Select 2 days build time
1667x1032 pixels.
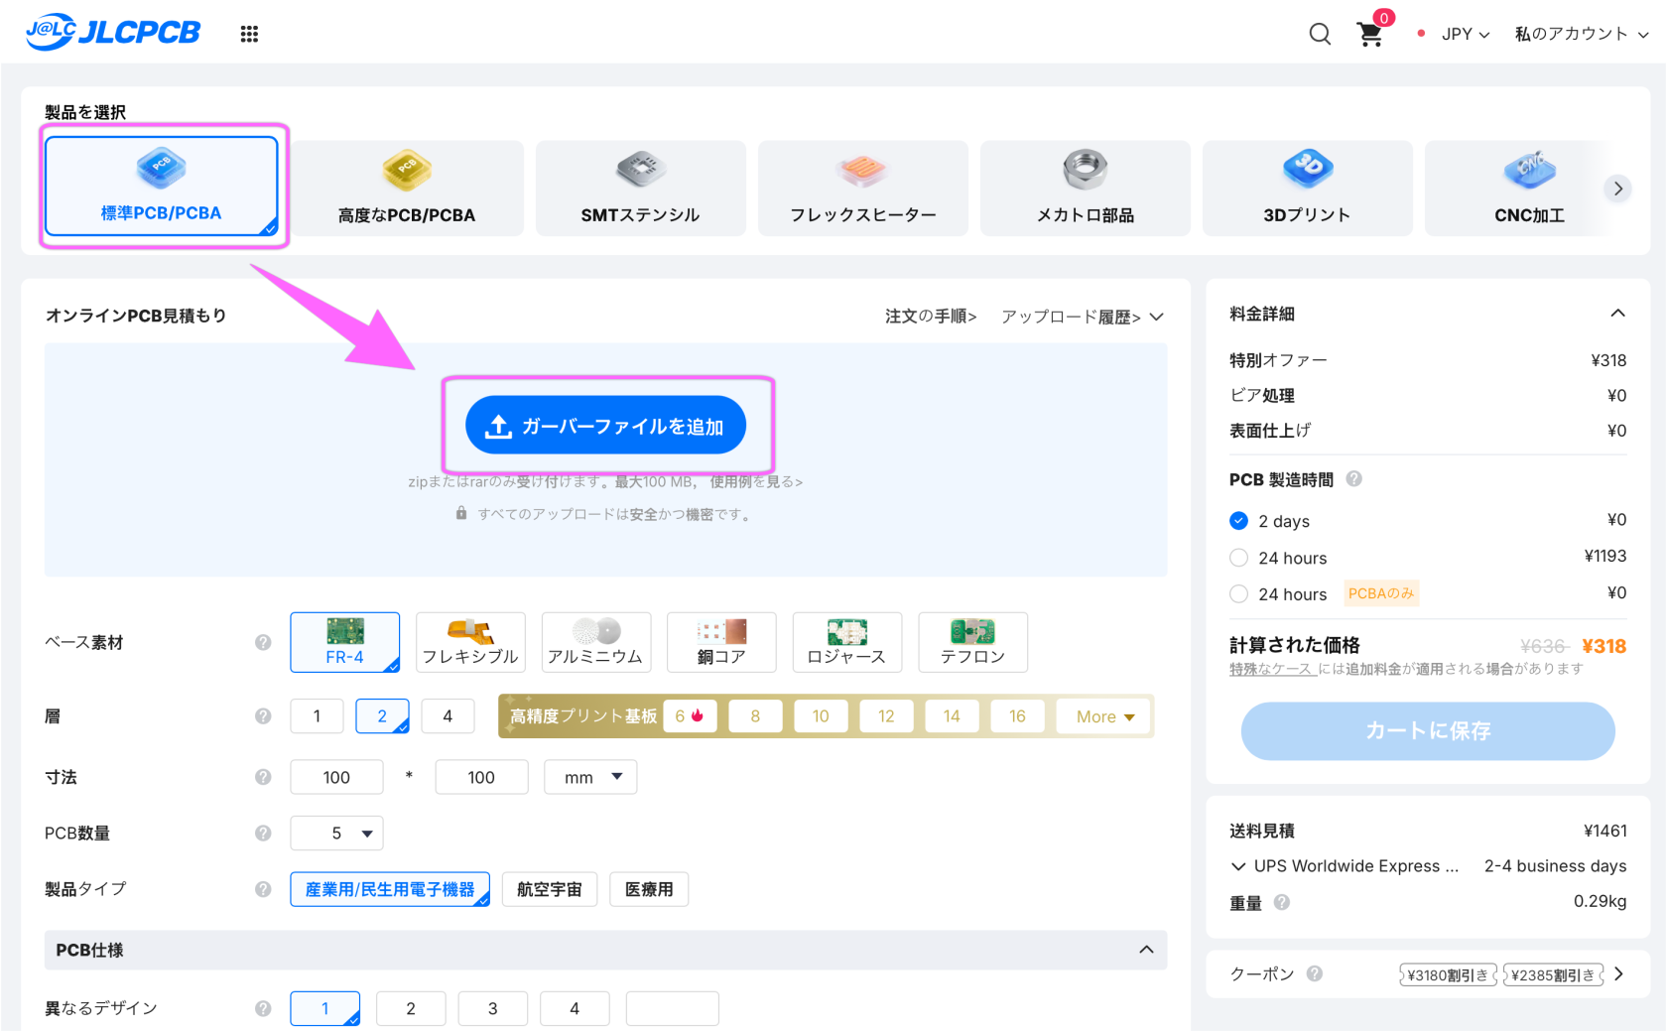click(1238, 521)
